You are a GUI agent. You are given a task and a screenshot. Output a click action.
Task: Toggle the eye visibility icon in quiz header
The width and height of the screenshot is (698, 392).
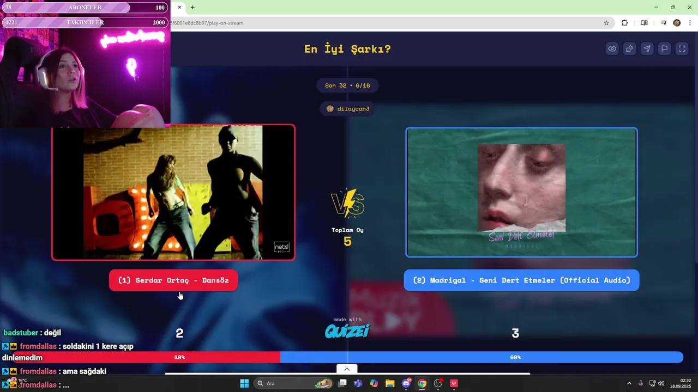(612, 49)
